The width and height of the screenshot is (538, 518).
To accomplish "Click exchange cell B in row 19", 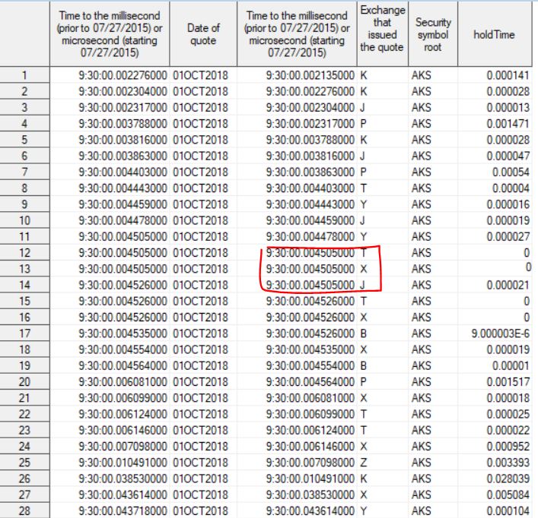I will tap(364, 365).
